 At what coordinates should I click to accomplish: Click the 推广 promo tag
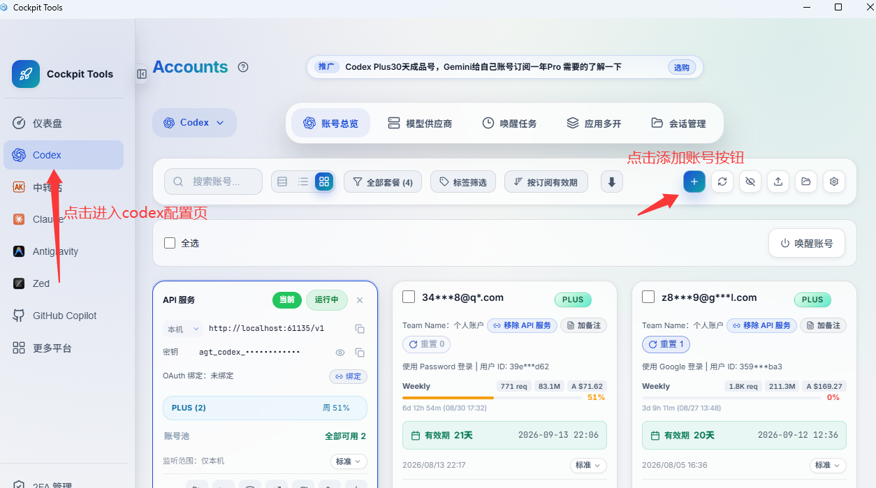[326, 67]
